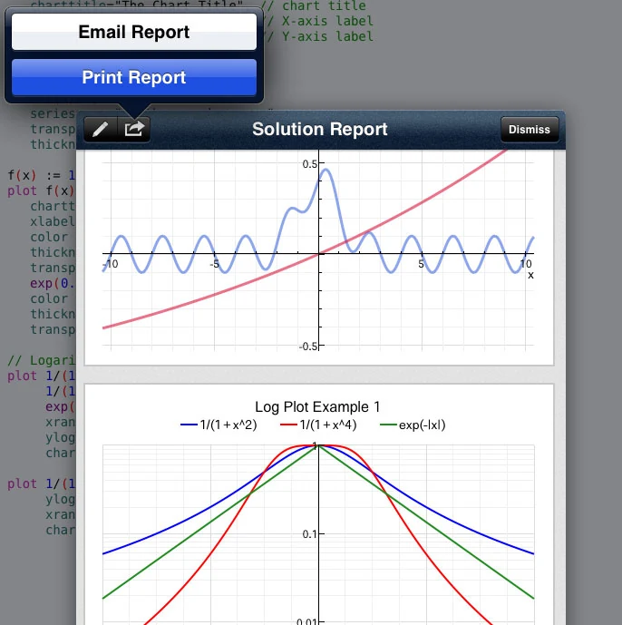Tap the 0.1 log axis label
622x625 pixels.
[x=309, y=534]
